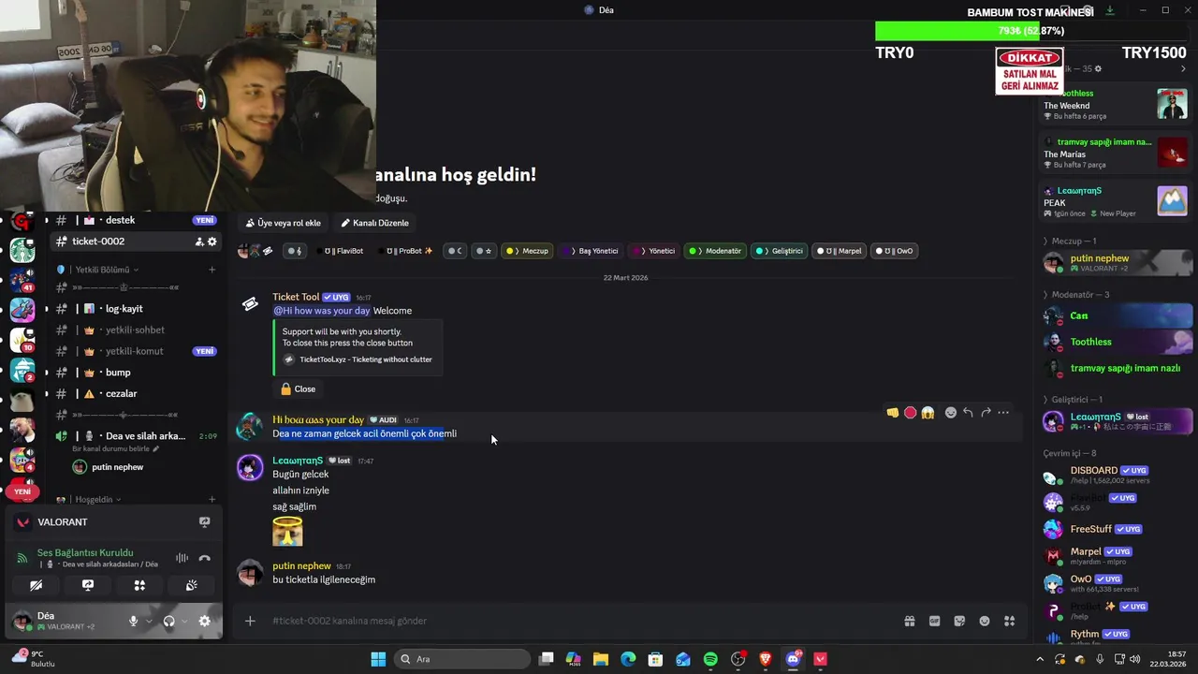
Task: Open the cezalar channel
Action: tap(136, 394)
